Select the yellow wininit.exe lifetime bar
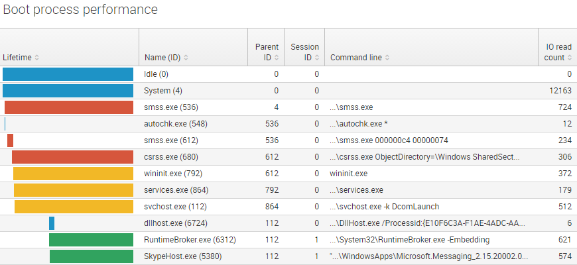Viewport: 577px width, 265px height. click(x=73, y=174)
